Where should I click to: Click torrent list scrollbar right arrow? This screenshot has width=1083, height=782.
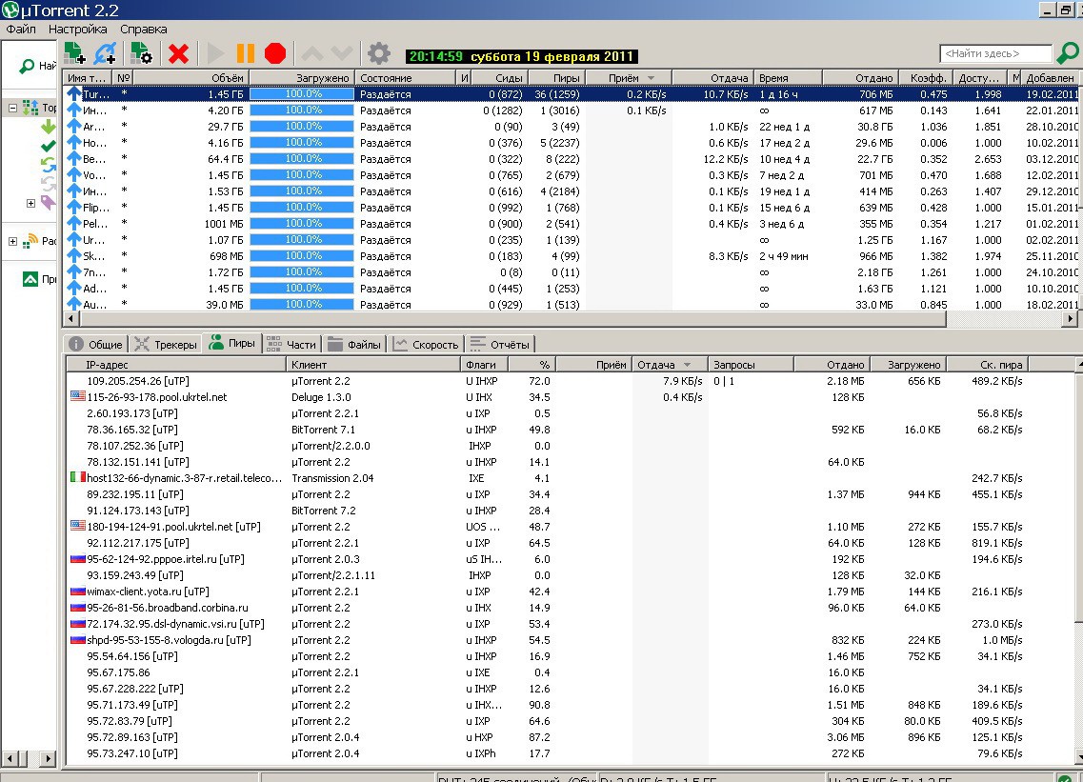1070,318
